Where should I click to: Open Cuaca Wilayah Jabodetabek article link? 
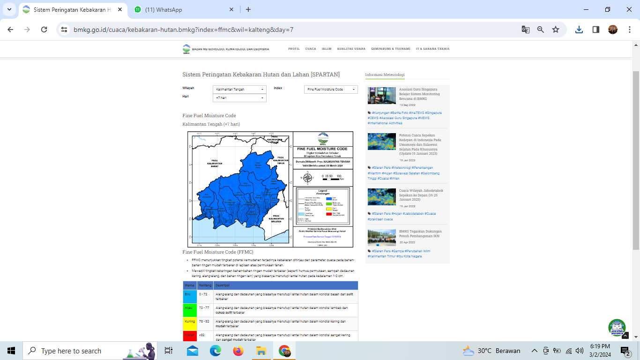(421, 195)
